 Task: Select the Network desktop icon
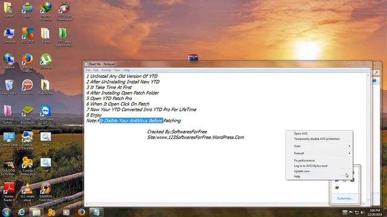click(9, 61)
